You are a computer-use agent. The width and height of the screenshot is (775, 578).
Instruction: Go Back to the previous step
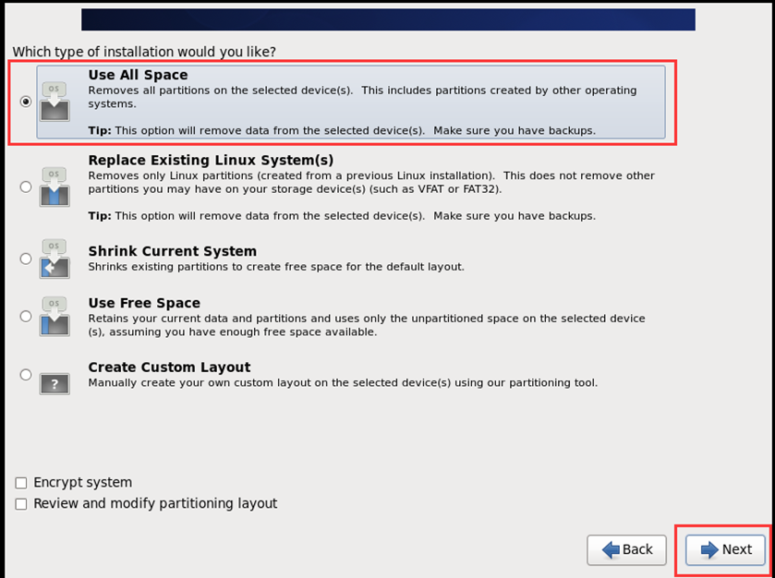click(x=626, y=549)
